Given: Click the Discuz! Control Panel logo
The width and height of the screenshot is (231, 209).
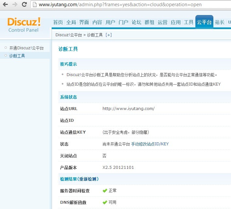Looking at the screenshot, I should coord(24,25).
